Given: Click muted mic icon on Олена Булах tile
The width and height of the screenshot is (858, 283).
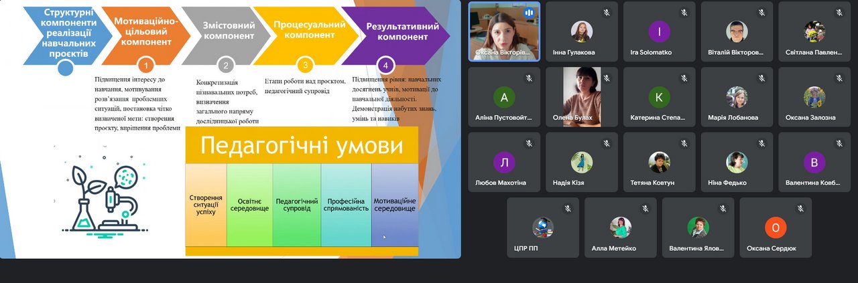Looking at the screenshot, I should coord(606,78).
